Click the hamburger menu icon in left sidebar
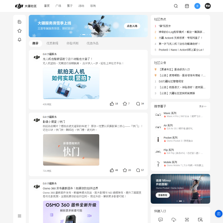The height and width of the screenshot is (223, 223). coord(19,216)
